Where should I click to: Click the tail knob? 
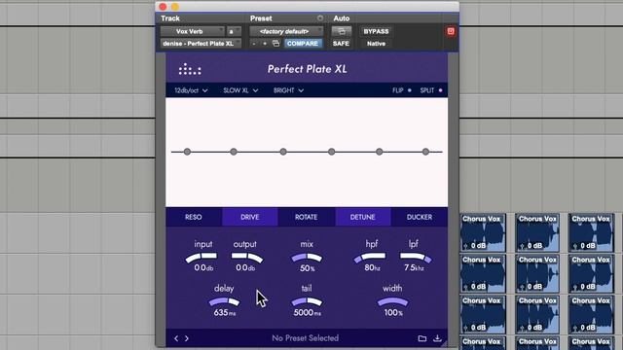(x=307, y=301)
